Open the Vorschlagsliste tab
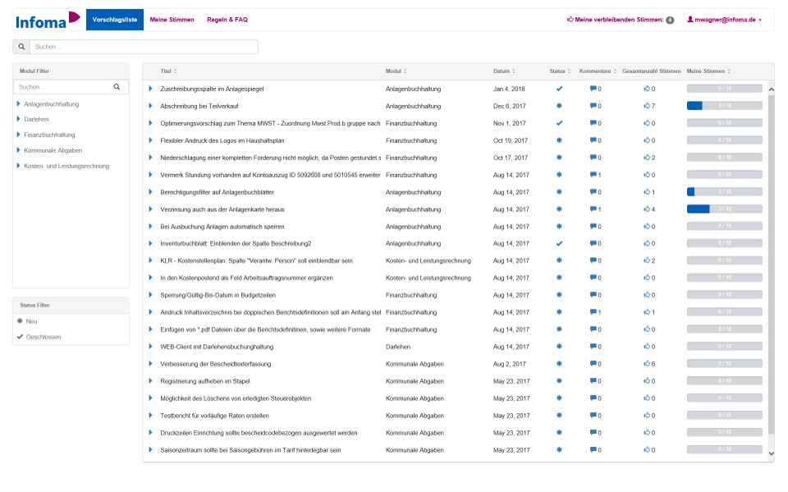Viewport: 788px width, 492px height. click(x=115, y=20)
